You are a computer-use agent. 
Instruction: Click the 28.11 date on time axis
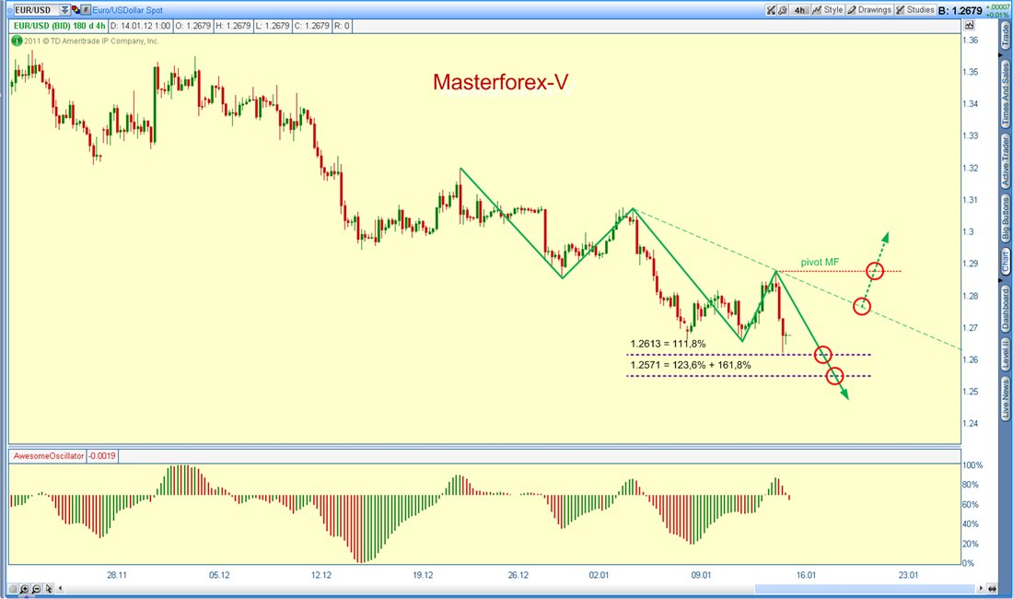tap(117, 575)
